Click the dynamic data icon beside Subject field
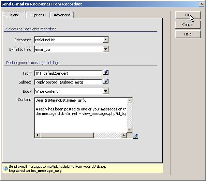Image resolution: width=206 pixels, height=181 pixels. coord(106,82)
